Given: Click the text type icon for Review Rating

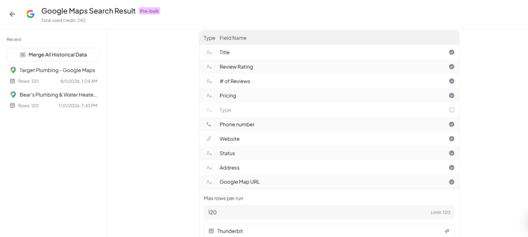Looking at the screenshot, I should tap(209, 67).
